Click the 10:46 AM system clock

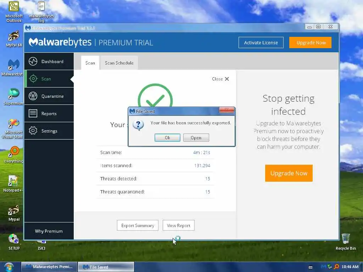pos(350,267)
